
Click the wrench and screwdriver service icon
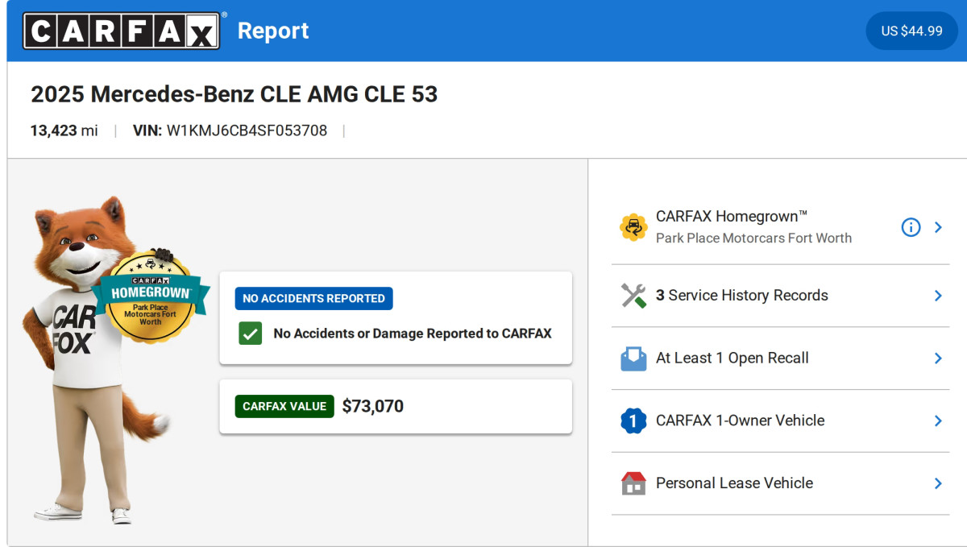point(633,296)
